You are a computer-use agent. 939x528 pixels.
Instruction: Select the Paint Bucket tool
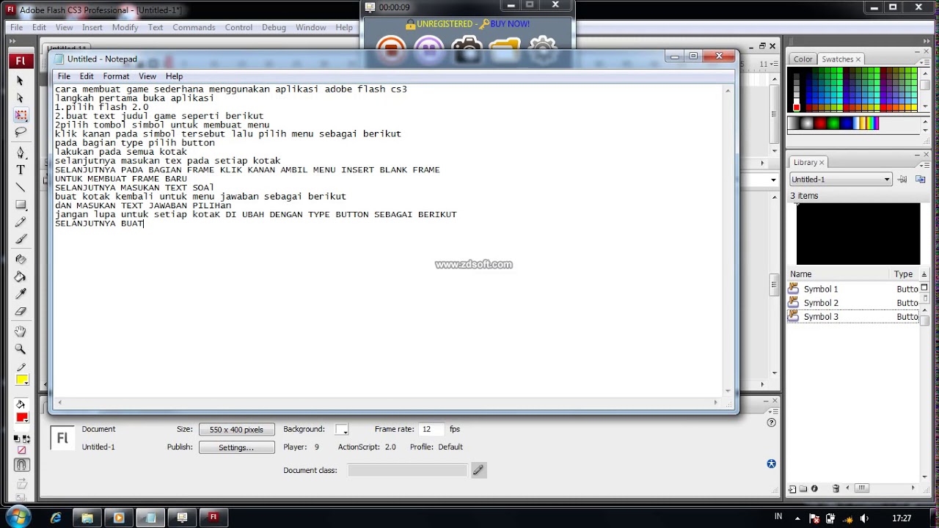(x=21, y=277)
